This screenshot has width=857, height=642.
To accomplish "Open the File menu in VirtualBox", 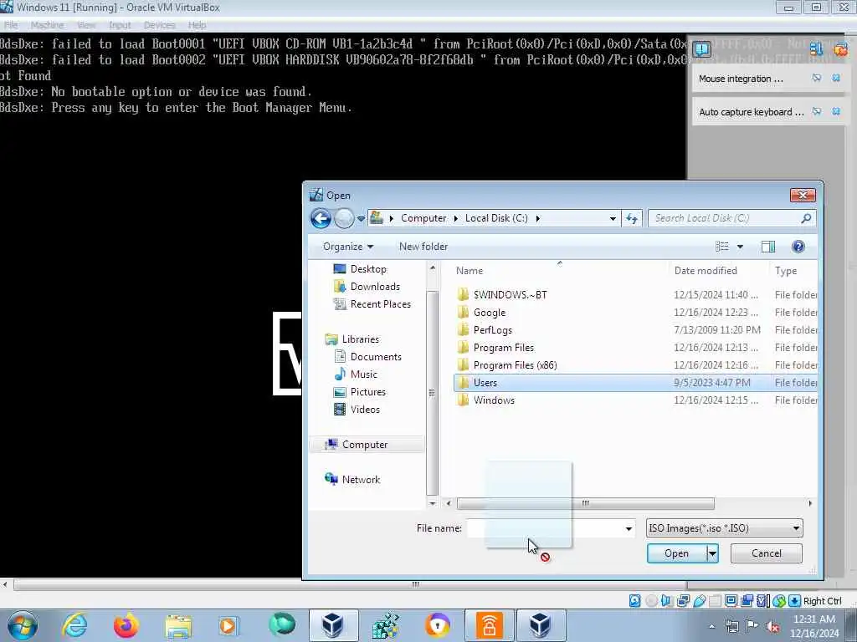I will 11,25.
